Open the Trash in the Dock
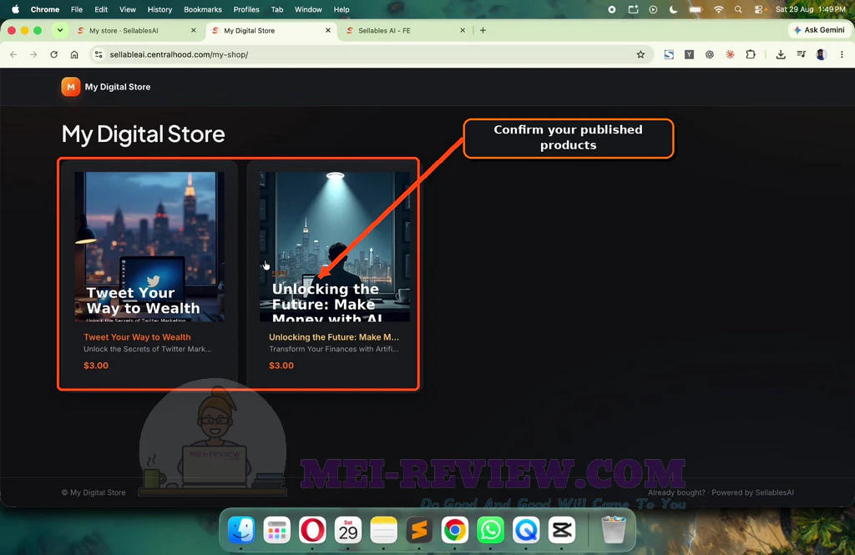This screenshot has width=855, height=555. point(614,530)
